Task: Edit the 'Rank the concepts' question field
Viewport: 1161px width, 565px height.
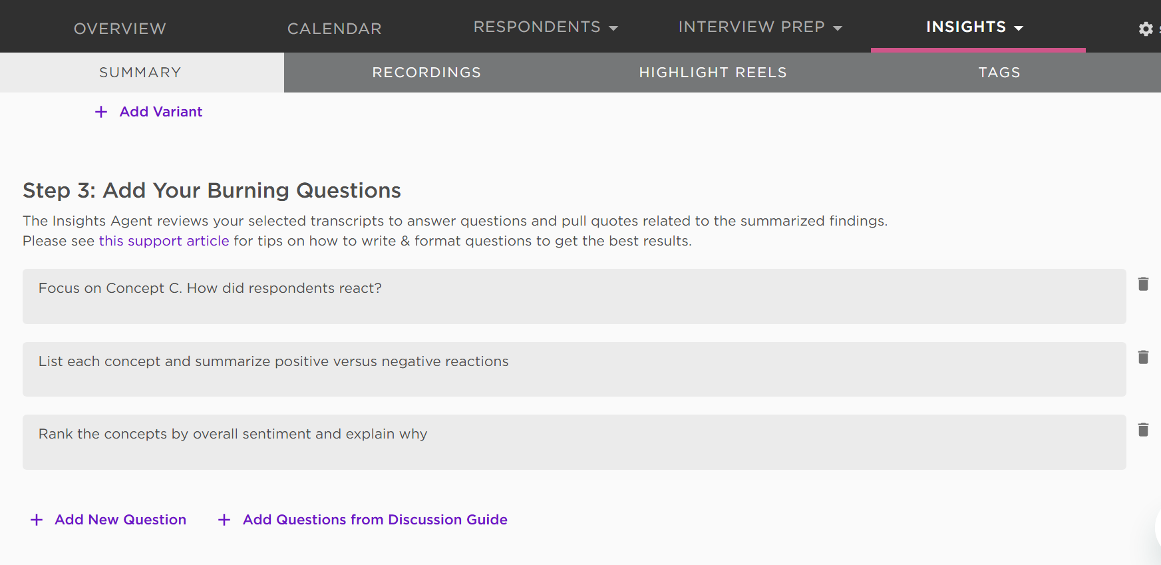Action: (x=574, y=443)
